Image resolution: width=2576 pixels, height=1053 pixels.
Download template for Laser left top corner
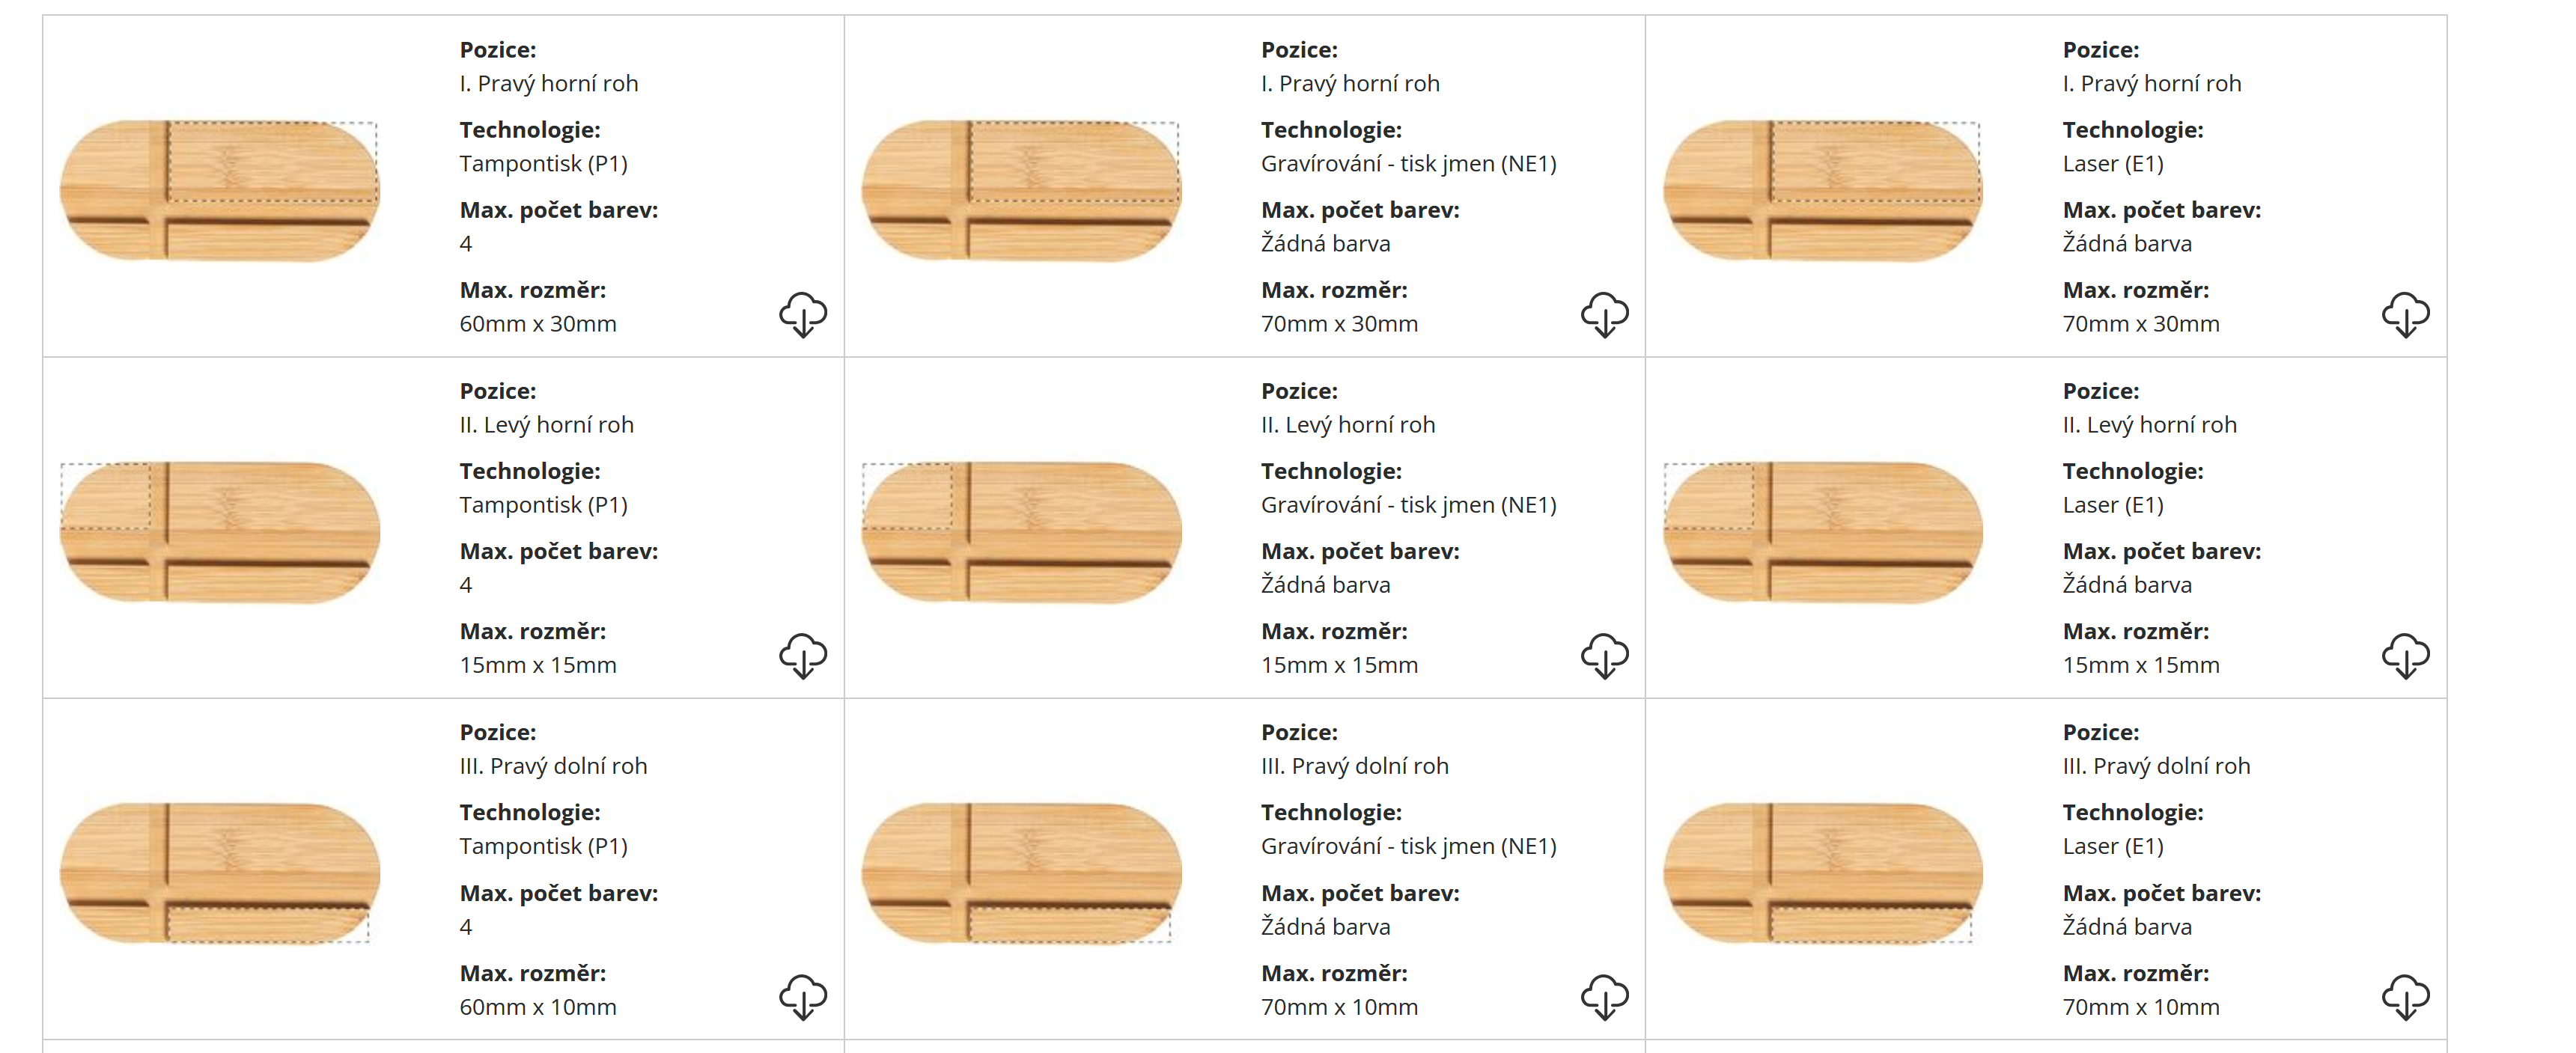click(2405, 656)
